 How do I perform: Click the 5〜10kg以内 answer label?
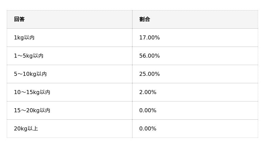coord(30,74)
